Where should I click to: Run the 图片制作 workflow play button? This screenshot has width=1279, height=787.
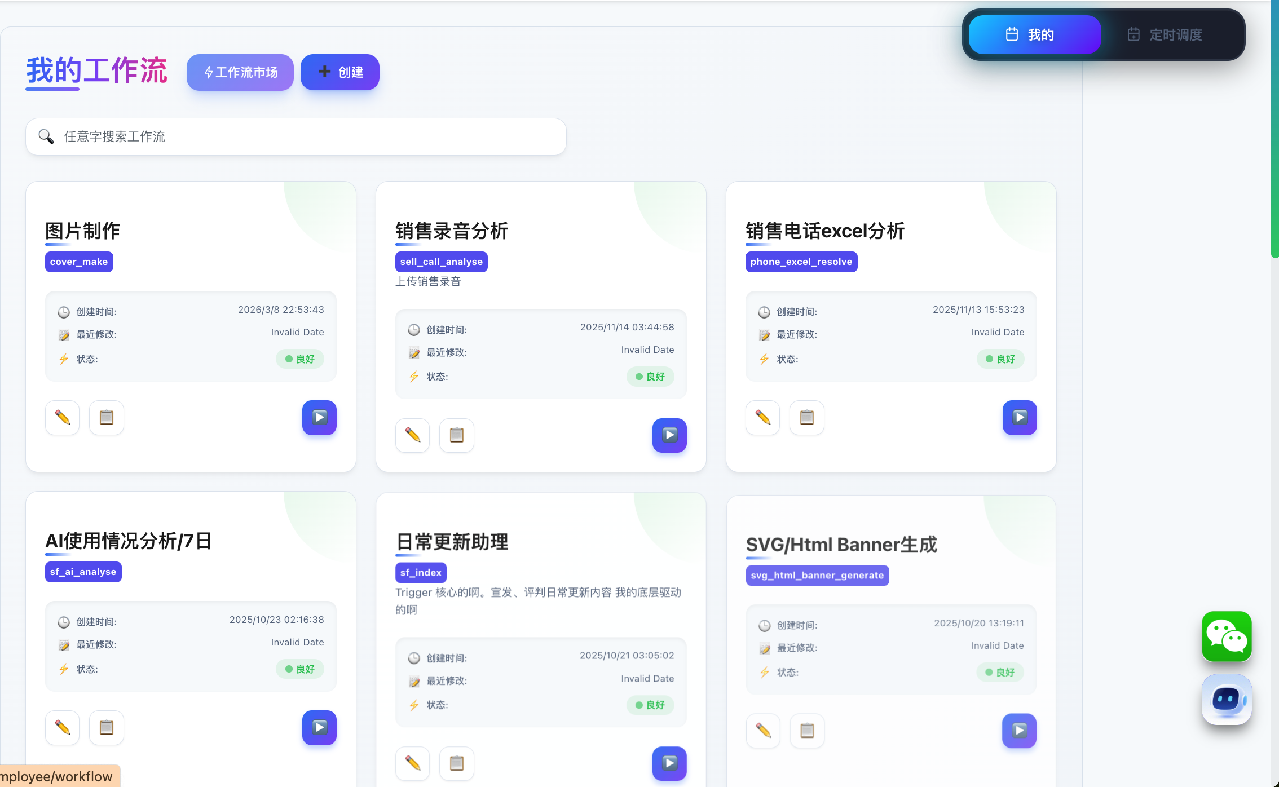click(x=319, y=418)
